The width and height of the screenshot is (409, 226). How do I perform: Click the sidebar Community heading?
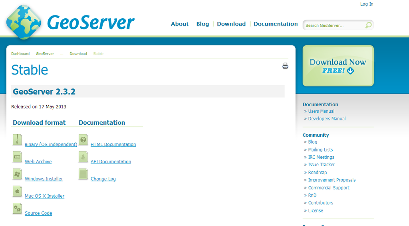pyautogui.click(x=316, y=135)
